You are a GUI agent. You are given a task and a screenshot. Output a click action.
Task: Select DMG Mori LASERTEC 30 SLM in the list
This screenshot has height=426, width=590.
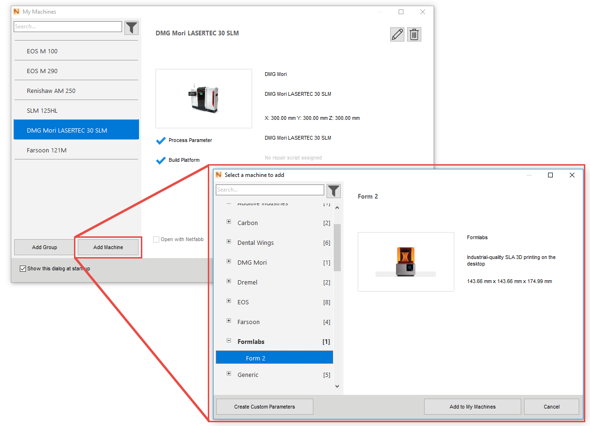(76, 130)
